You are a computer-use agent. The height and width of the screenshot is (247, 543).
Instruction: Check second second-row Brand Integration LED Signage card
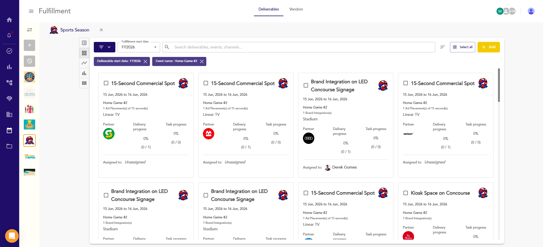click(206, 195)
